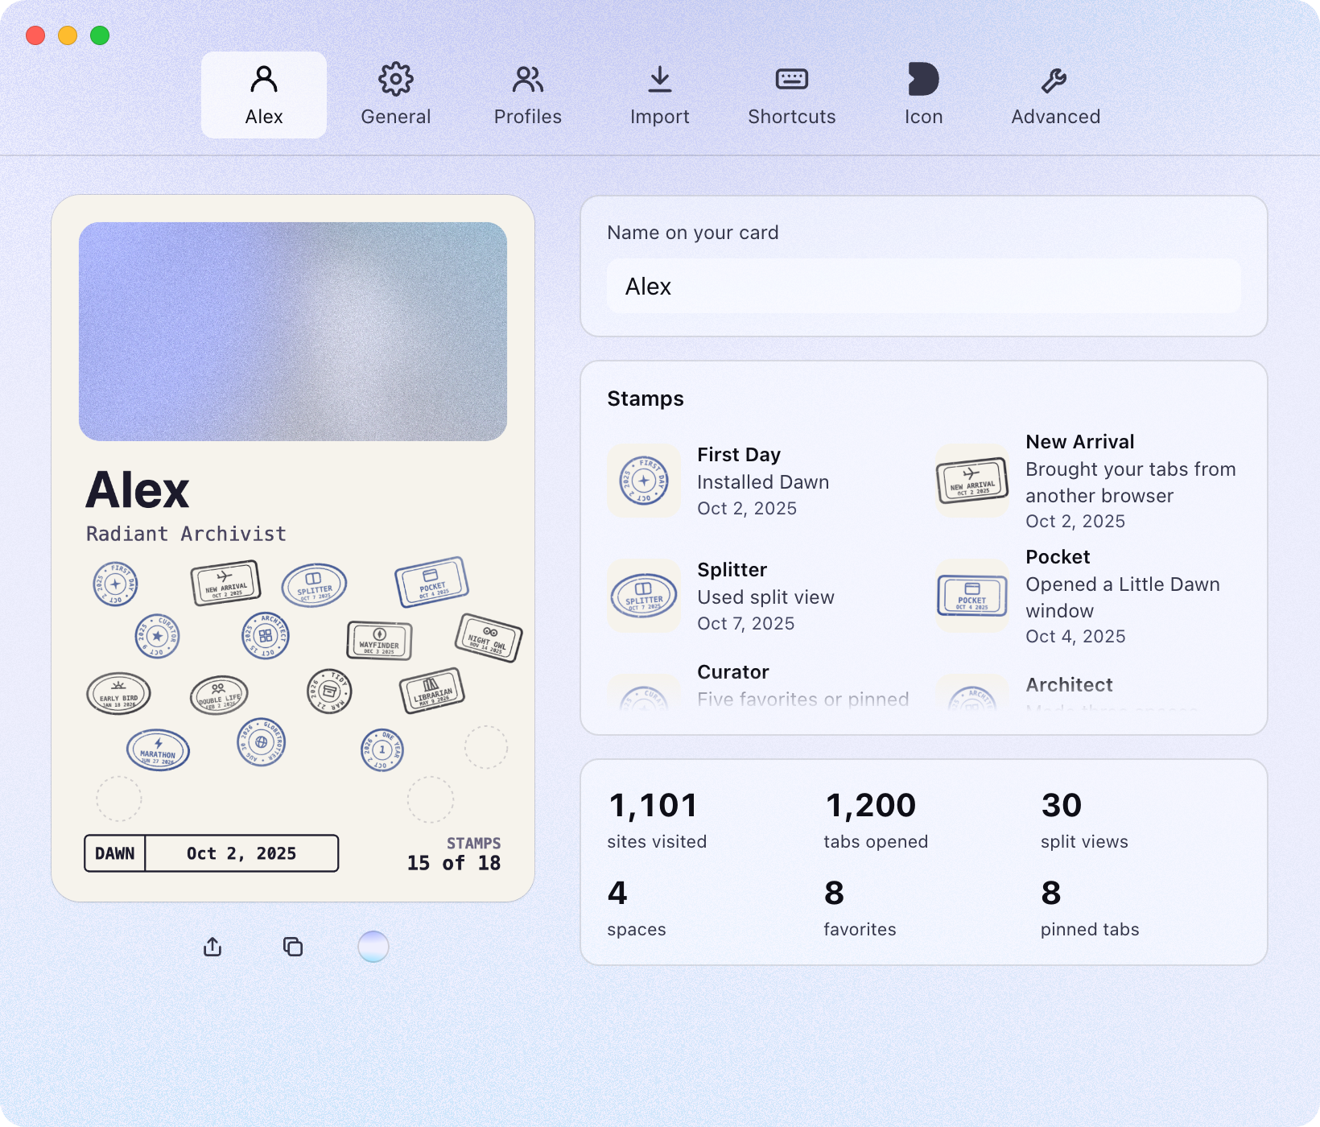Click the "1,200" tabs opened stat
Screen dimensions: 1320x1127
[870, 805]
